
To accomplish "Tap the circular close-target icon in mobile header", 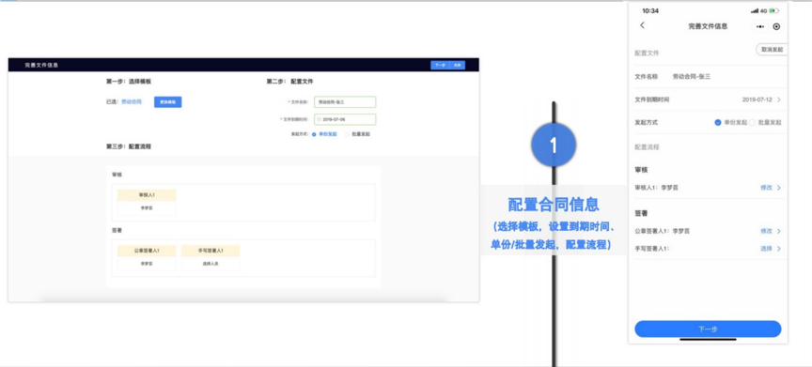I will coord(775,26).
